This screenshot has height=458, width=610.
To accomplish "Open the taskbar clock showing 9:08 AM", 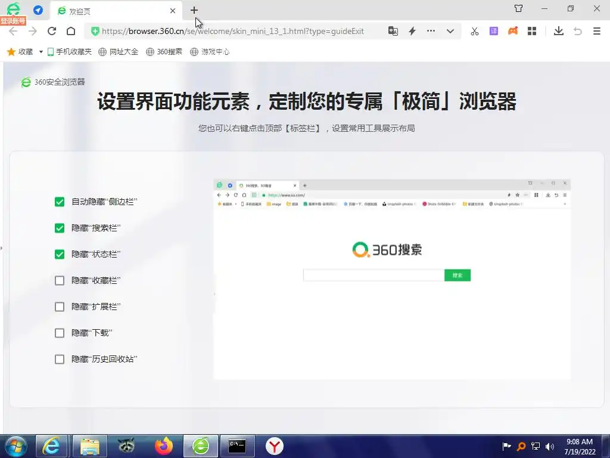I will (x=580, y=447).
